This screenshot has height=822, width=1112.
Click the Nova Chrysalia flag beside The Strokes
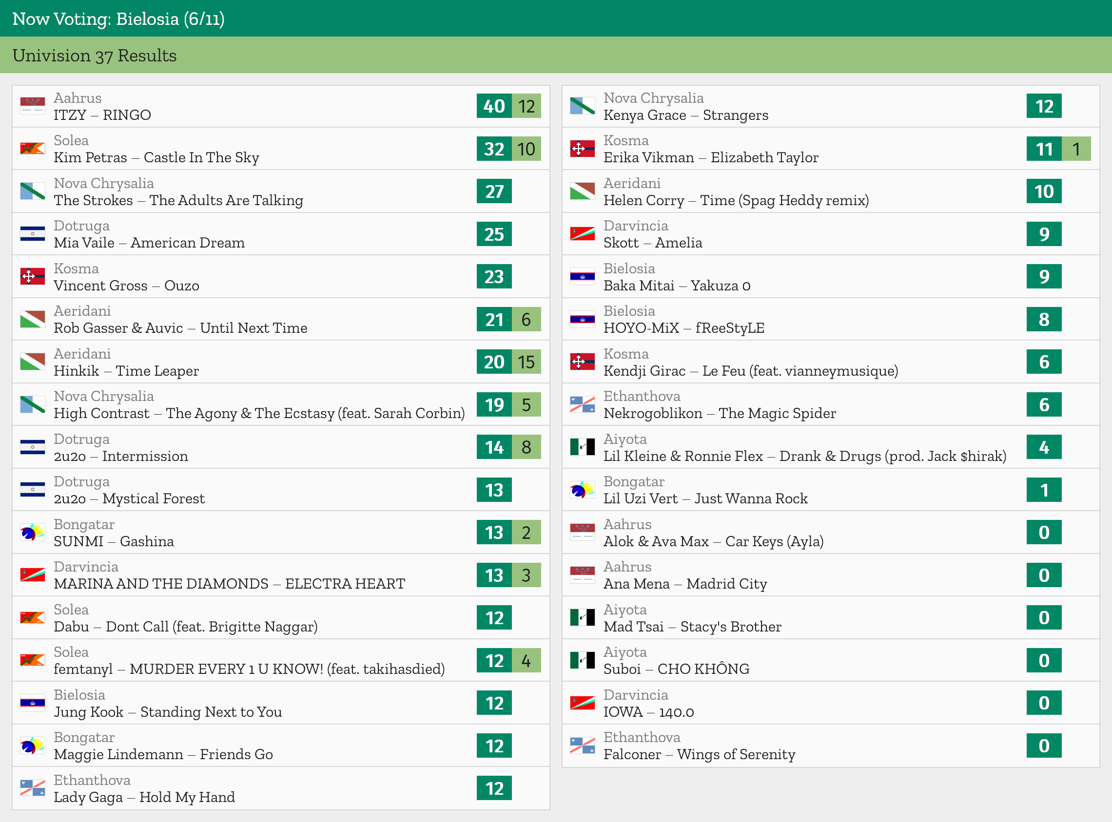32,191
